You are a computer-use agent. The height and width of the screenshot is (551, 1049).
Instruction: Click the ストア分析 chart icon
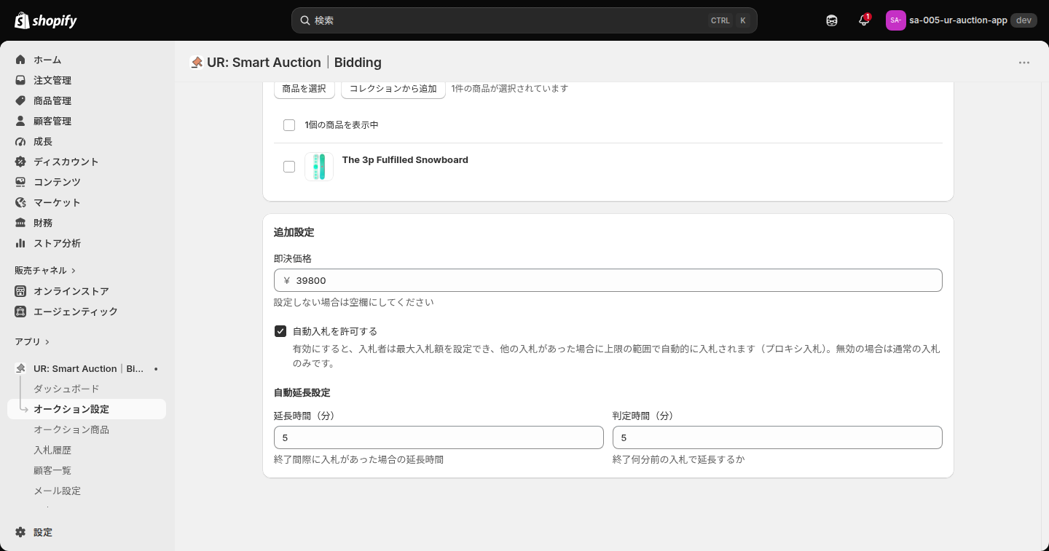(x=20, y=243)
